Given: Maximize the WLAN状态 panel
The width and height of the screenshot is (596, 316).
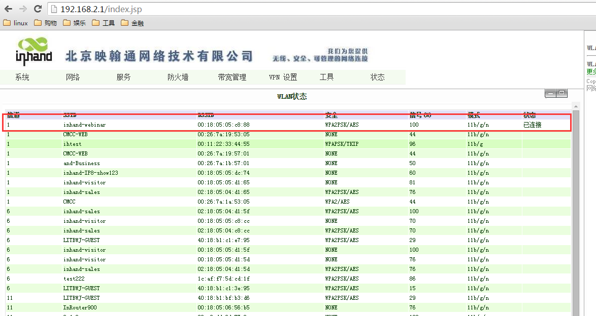Looking at the screenshot, I should pyautogui.click(x=561, y=93).
